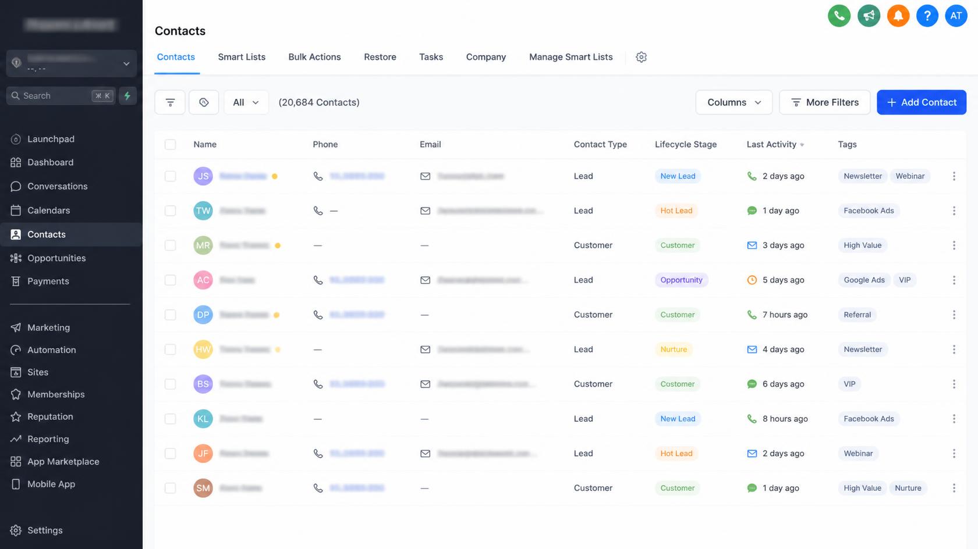Click the Add Contact button
Screen dimensions: 978x549
[x=922, y=102]
